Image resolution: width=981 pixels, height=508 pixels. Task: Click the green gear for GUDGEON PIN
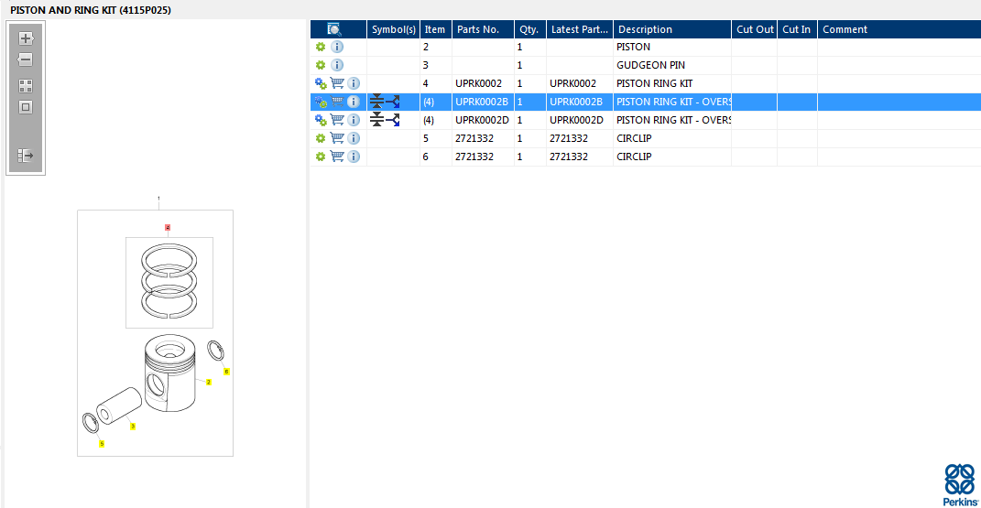tap(321, 65)
